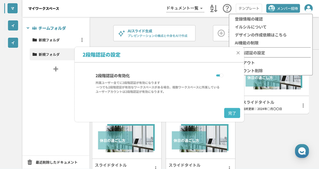319x169 pixels.
Task: Open options menu for the right-hand スライドタイトル card
Action: (x=303, y=105)
